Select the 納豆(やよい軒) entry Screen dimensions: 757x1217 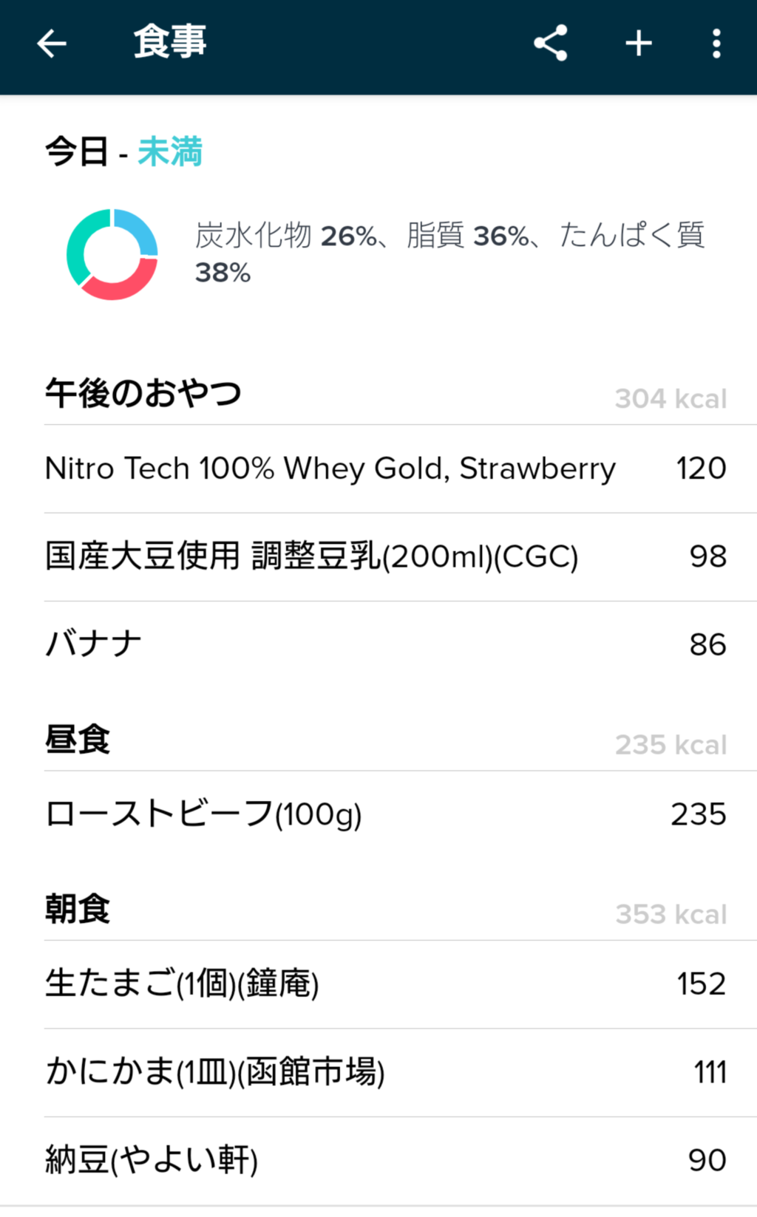152,1159
